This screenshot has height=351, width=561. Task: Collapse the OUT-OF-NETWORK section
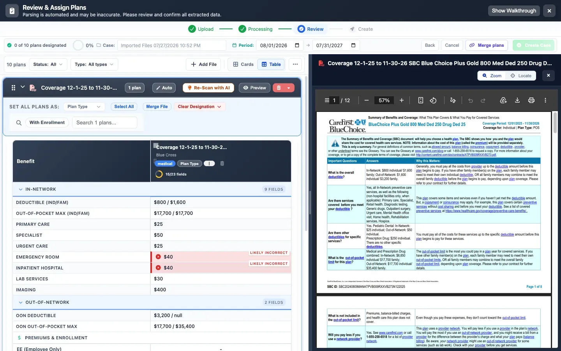[21, 302]
